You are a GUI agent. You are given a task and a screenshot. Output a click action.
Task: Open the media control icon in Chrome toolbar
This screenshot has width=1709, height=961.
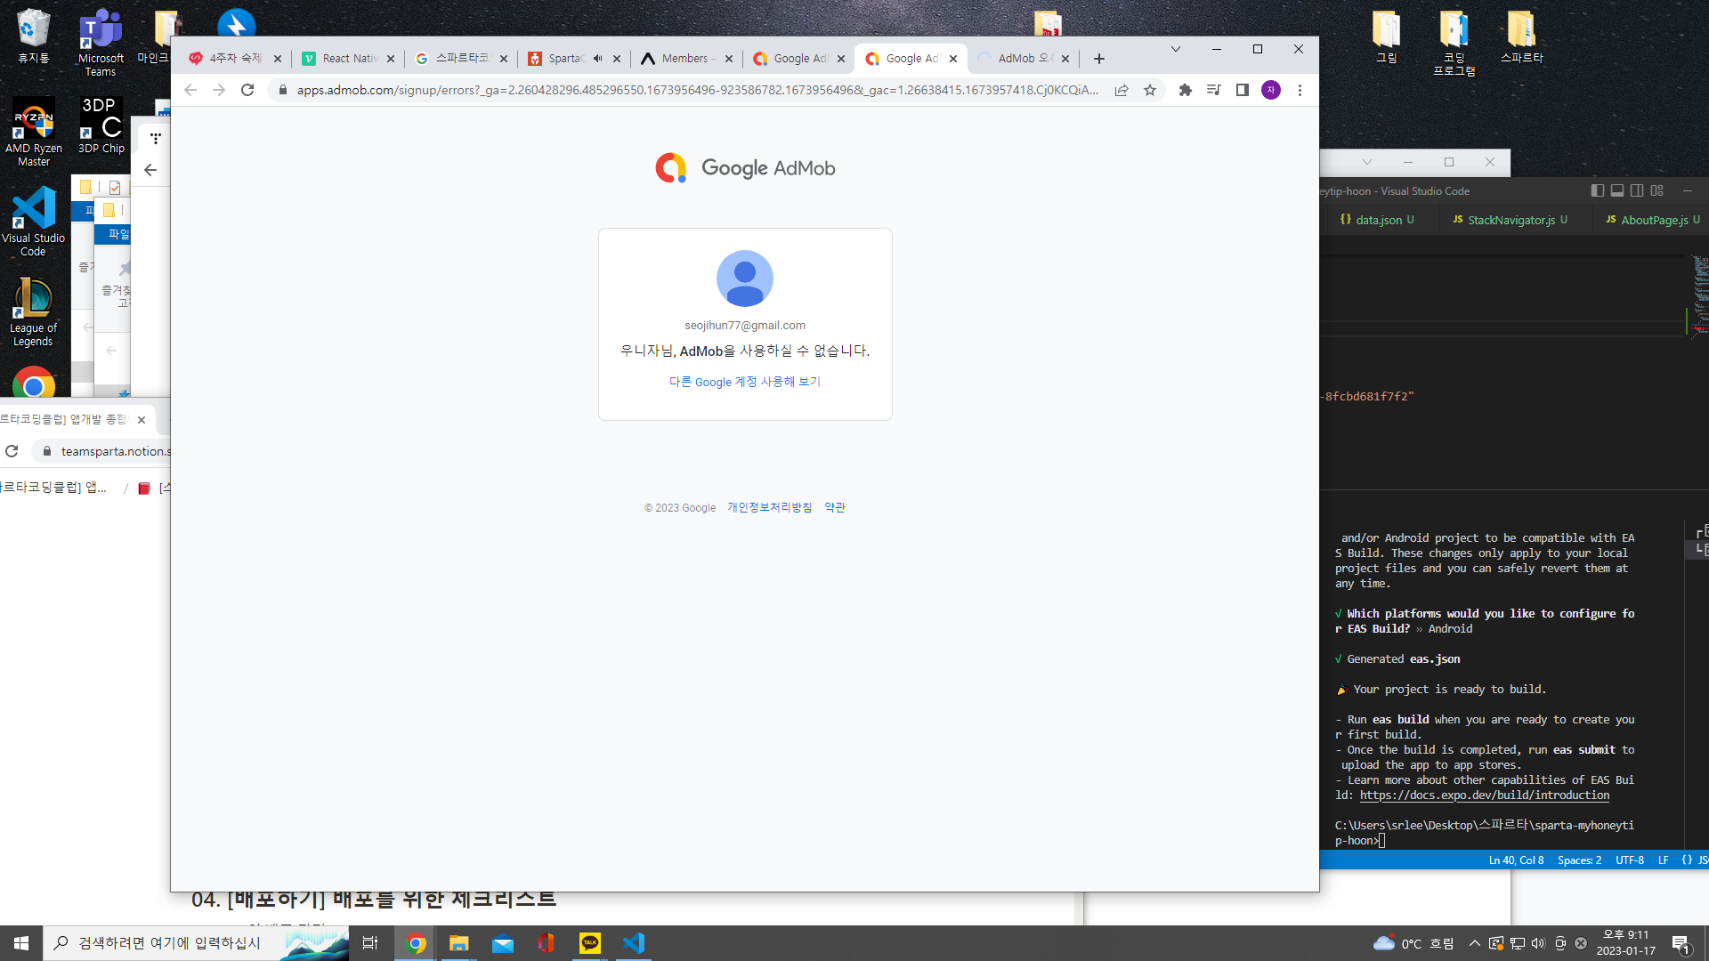[x=1214, y=90]
